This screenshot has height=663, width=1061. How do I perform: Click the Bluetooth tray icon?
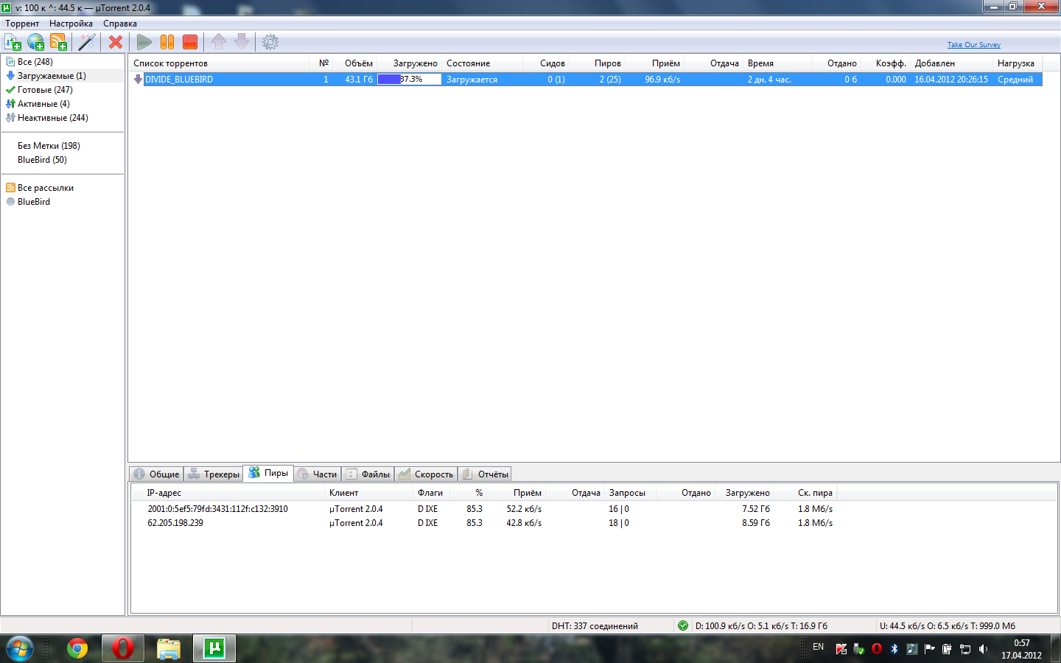pos(894,648)
